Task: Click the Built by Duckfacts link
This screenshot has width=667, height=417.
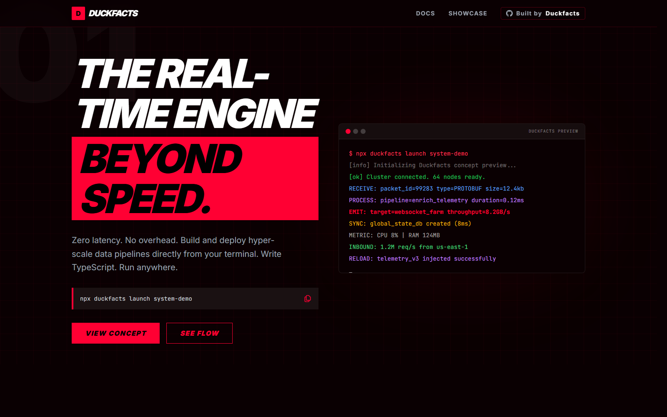Action: 543,13
